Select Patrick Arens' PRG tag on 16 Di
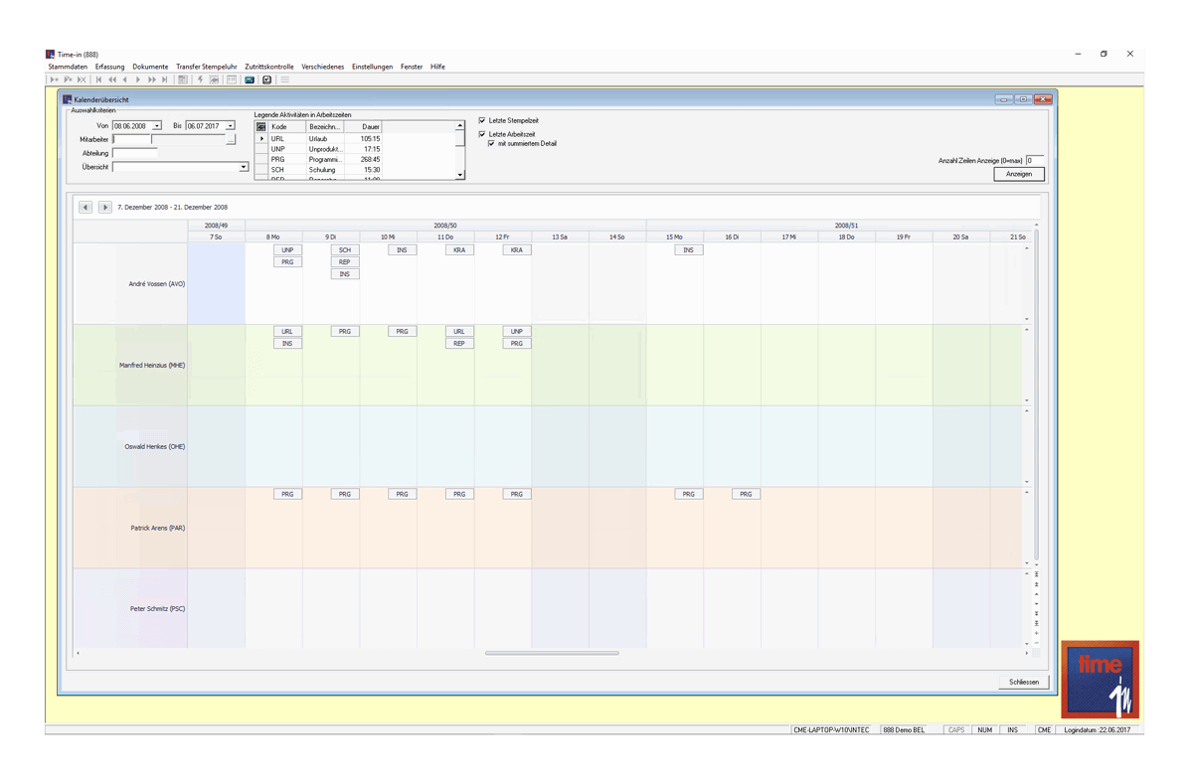 coord(747,494)
